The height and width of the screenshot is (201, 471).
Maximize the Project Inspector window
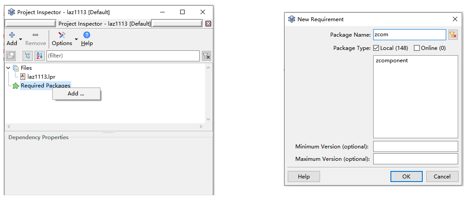pyautogui.click(x=182, y=12)
